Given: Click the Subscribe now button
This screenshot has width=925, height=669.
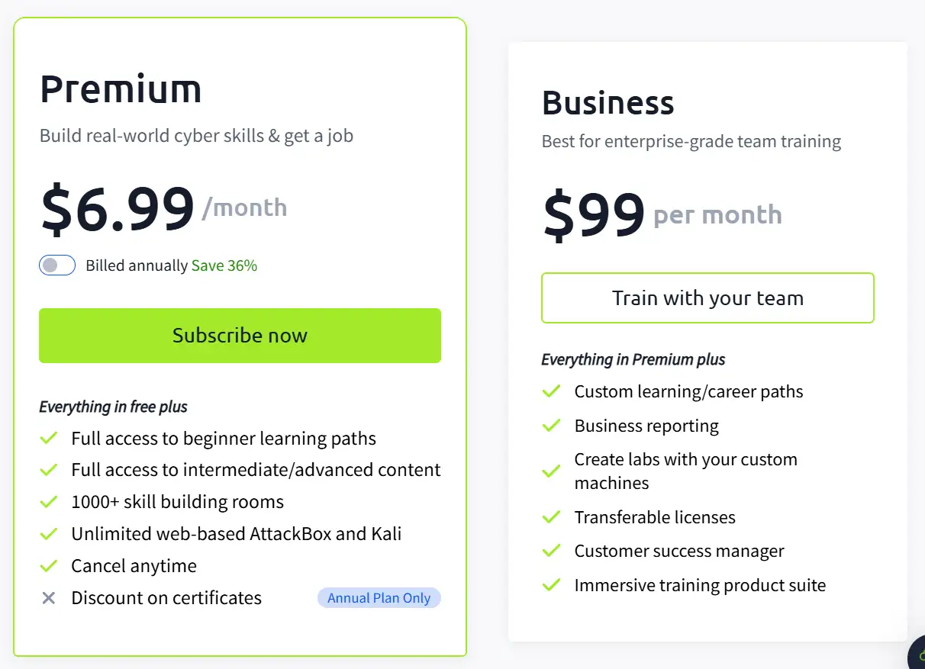Looking at the screenshot, I should [x=240, y=336].
